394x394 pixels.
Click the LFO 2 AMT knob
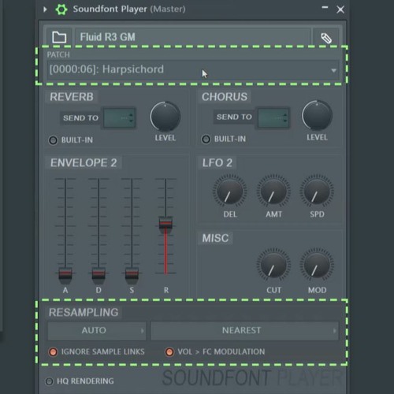(273, 191)
